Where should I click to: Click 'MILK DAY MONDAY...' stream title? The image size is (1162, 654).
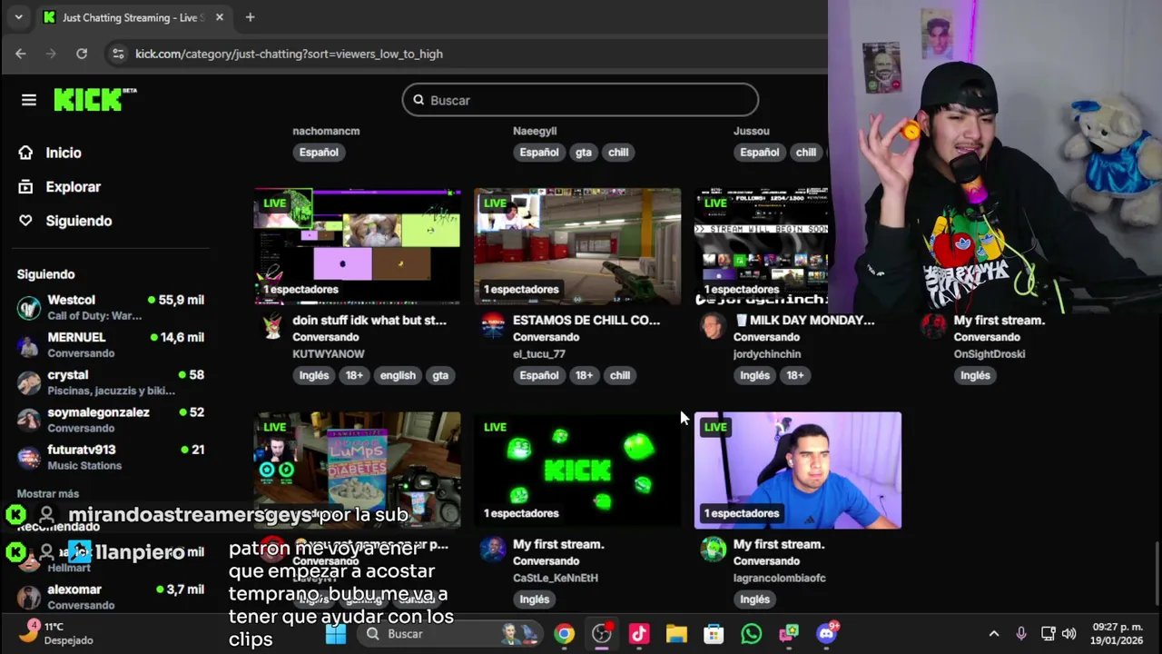(804, 320)
